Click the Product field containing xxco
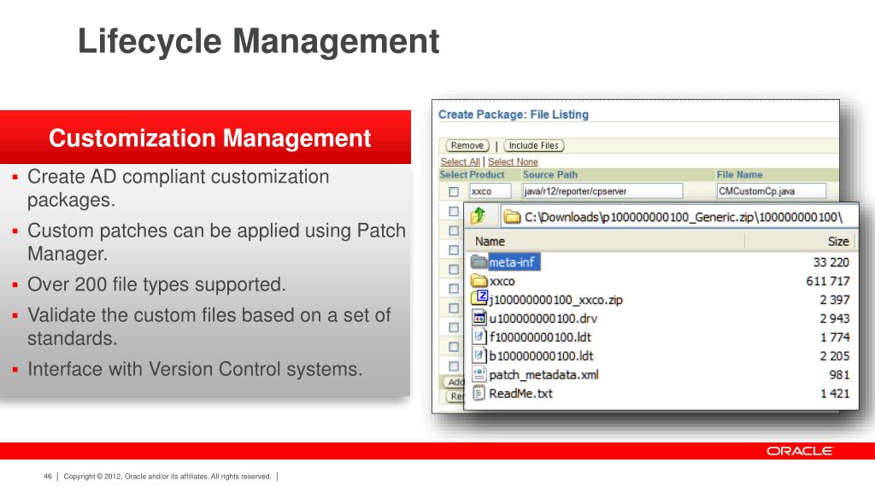875x492 pixels. [490, 190]
